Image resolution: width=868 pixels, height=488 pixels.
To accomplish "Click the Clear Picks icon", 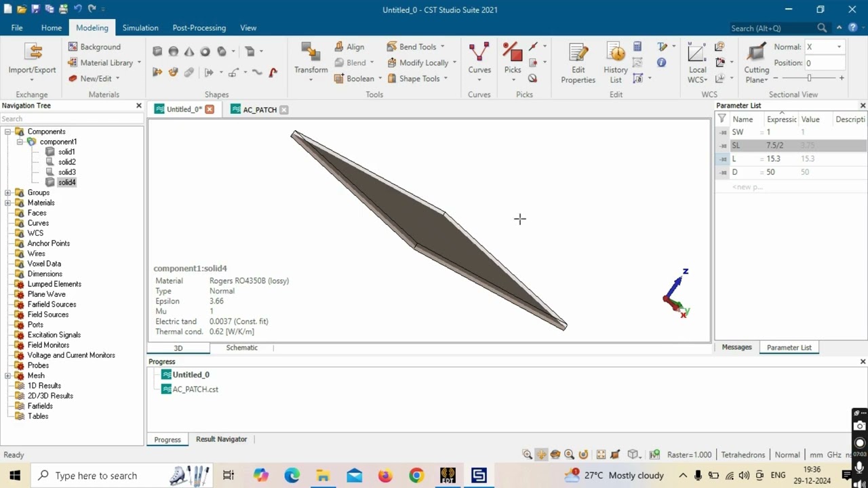I will click(x=532, y=78).
